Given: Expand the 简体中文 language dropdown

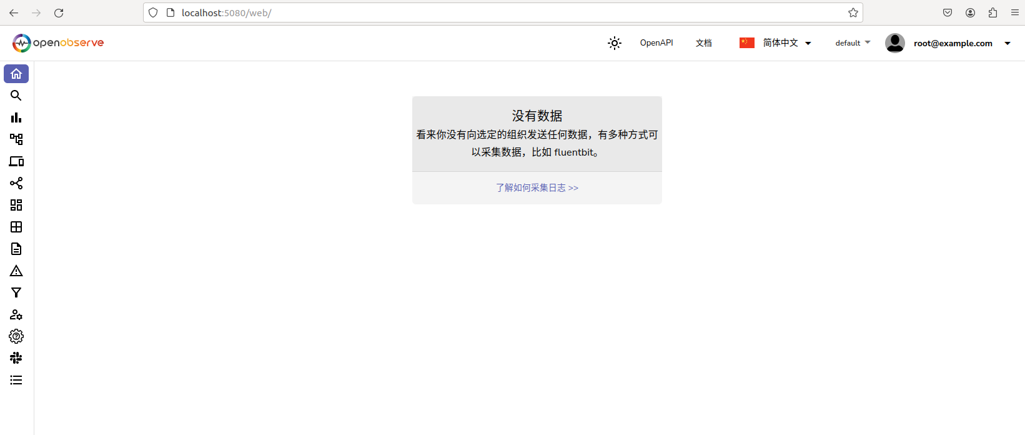Looking at the screenshot, I should click(775, 43).
